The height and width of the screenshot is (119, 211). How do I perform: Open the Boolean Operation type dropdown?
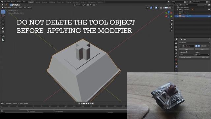click(187, 55)
